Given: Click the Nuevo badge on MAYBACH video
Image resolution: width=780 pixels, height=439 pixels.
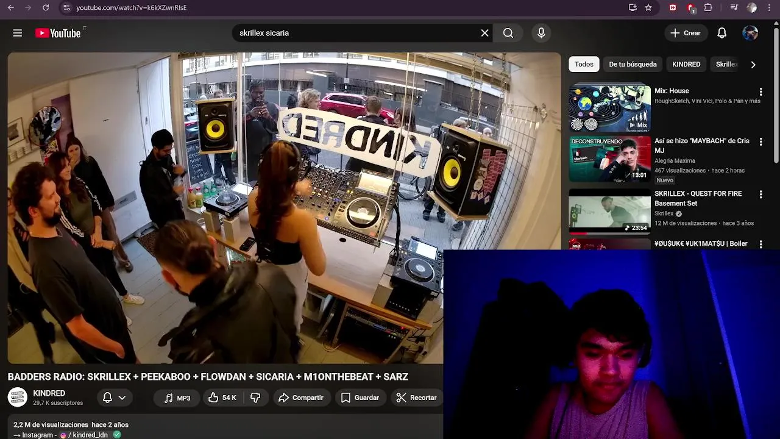Looking at the screenshot, I should coord(665,180).
